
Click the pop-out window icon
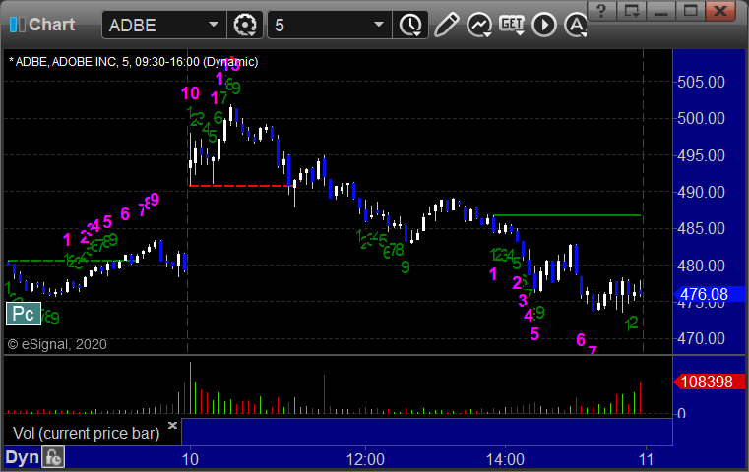click(x=631, y=11)
